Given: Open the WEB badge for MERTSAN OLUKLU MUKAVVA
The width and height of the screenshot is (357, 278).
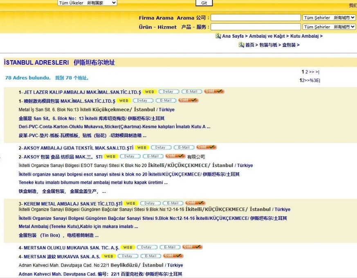Looking at the screenshot, I should [128, 247].
